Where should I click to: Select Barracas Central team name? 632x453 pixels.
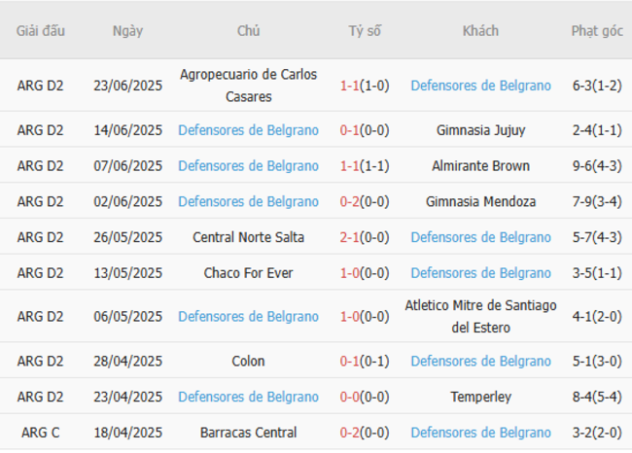coord(248,434)
